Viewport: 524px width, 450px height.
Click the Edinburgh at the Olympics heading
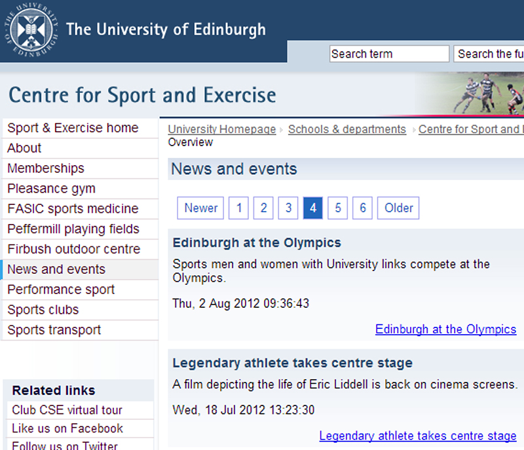pyautogui.click(x=257, y=243)
